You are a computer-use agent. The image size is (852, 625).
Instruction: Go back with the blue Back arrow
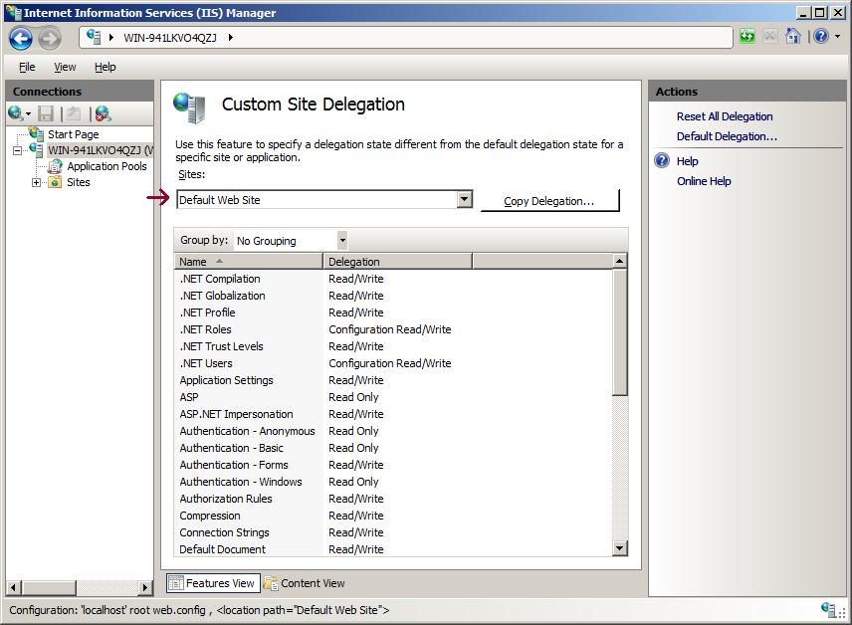click(21, 38)
